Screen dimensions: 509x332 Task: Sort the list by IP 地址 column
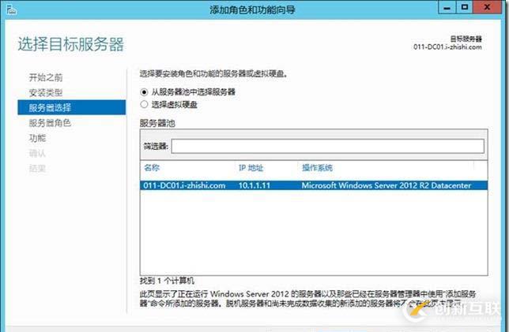251,168
